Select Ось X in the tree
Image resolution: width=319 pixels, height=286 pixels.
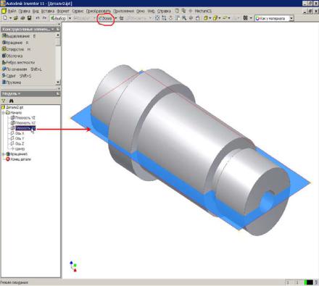tap(17, 133)
